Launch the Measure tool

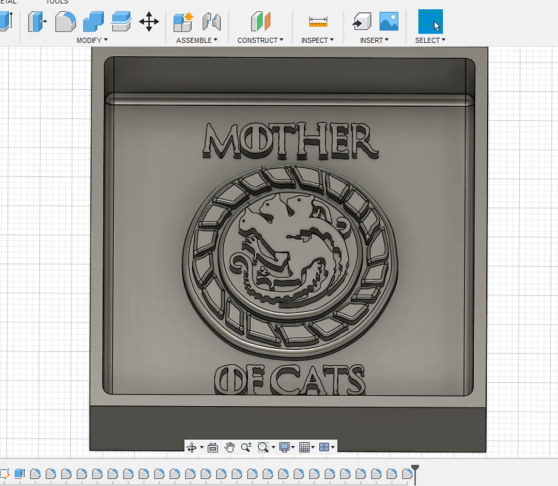click(x=318, y=22)
